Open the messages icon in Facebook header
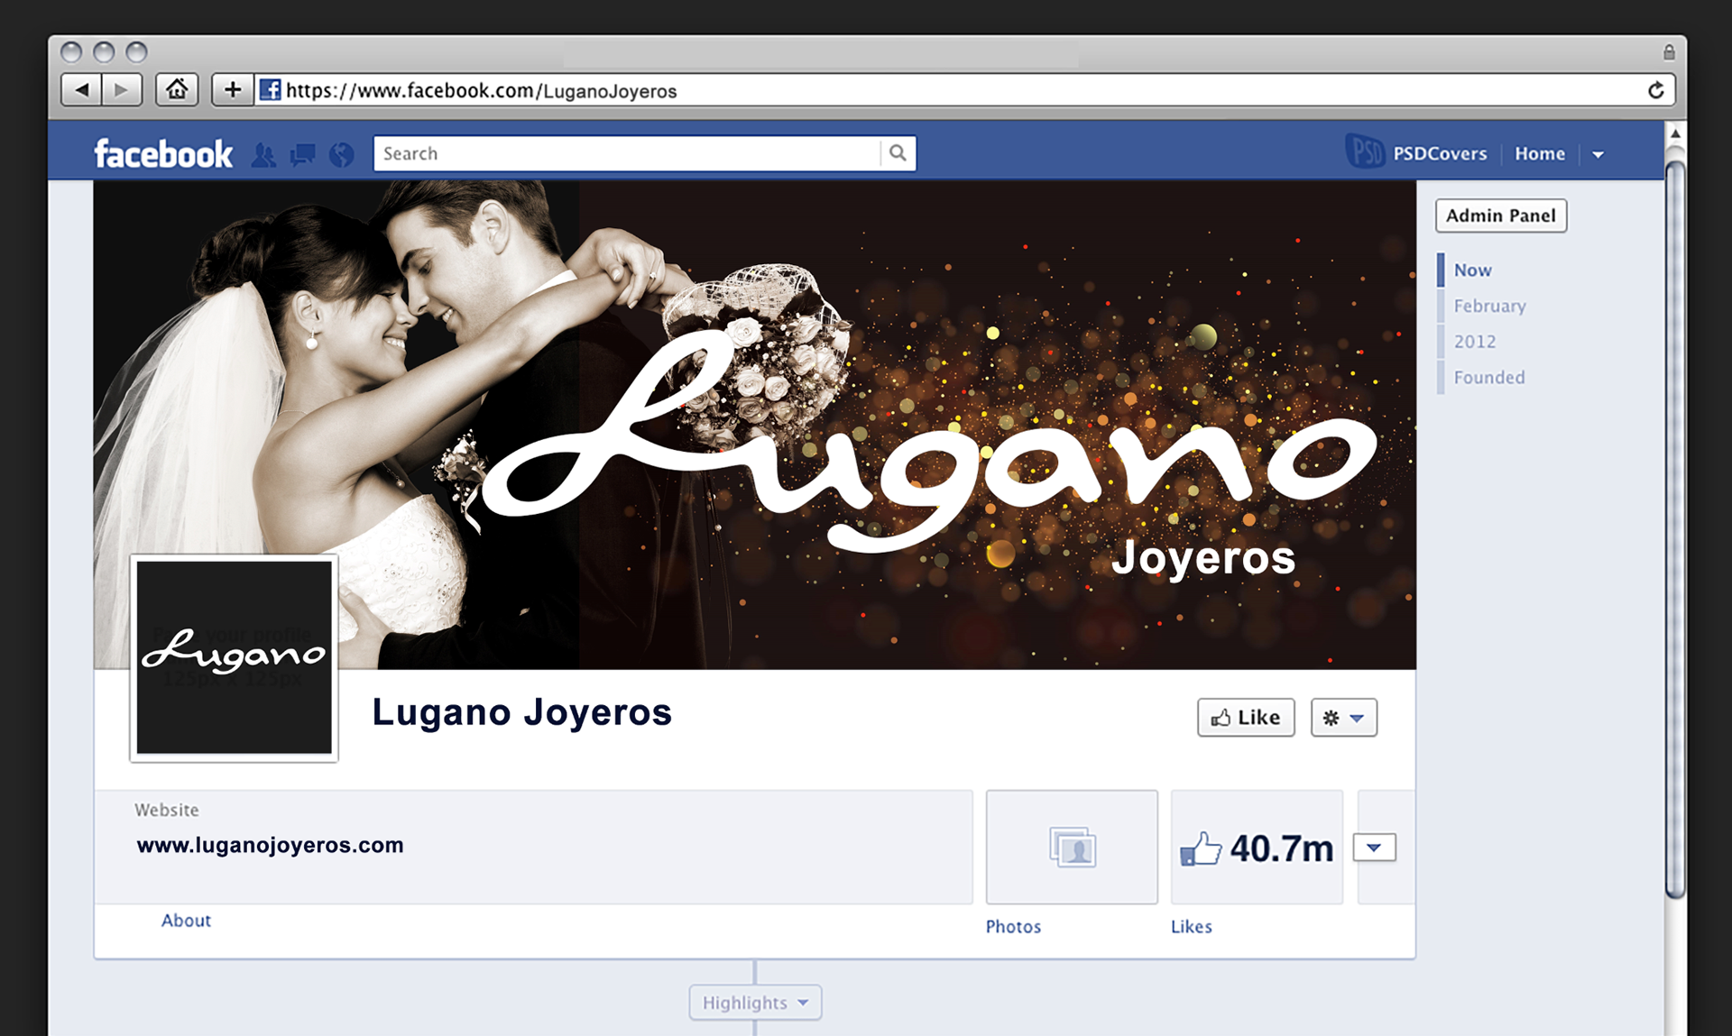The image size is (1732, 1036). (x=302, y=155)
